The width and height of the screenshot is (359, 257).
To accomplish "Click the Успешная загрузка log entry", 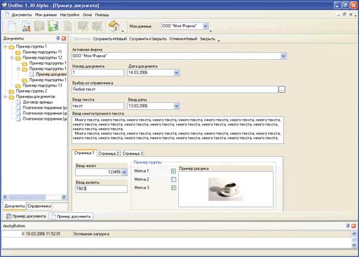I will [91, 234].
